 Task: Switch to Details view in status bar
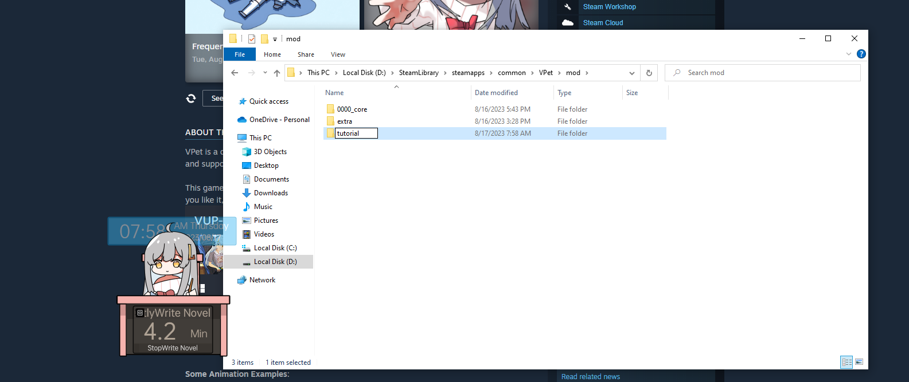tap(846, 362)
